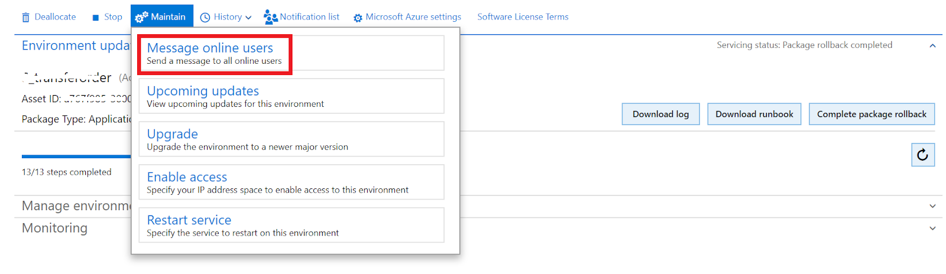Viewport: 946px width, 274px height.
Task: Expand the Monitoring section chevron
Action: coord(932,229)
